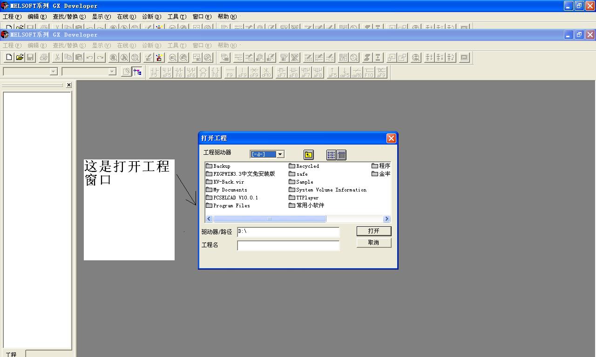The image size is (596, 357).
Task: Close the left project panel with X
Action: click(69, 85)
